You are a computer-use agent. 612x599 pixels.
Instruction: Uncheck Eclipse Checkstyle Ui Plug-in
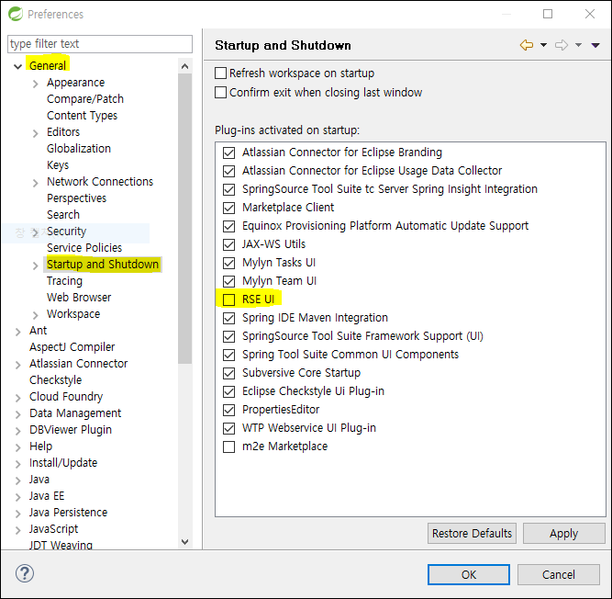tap(228, 391)
